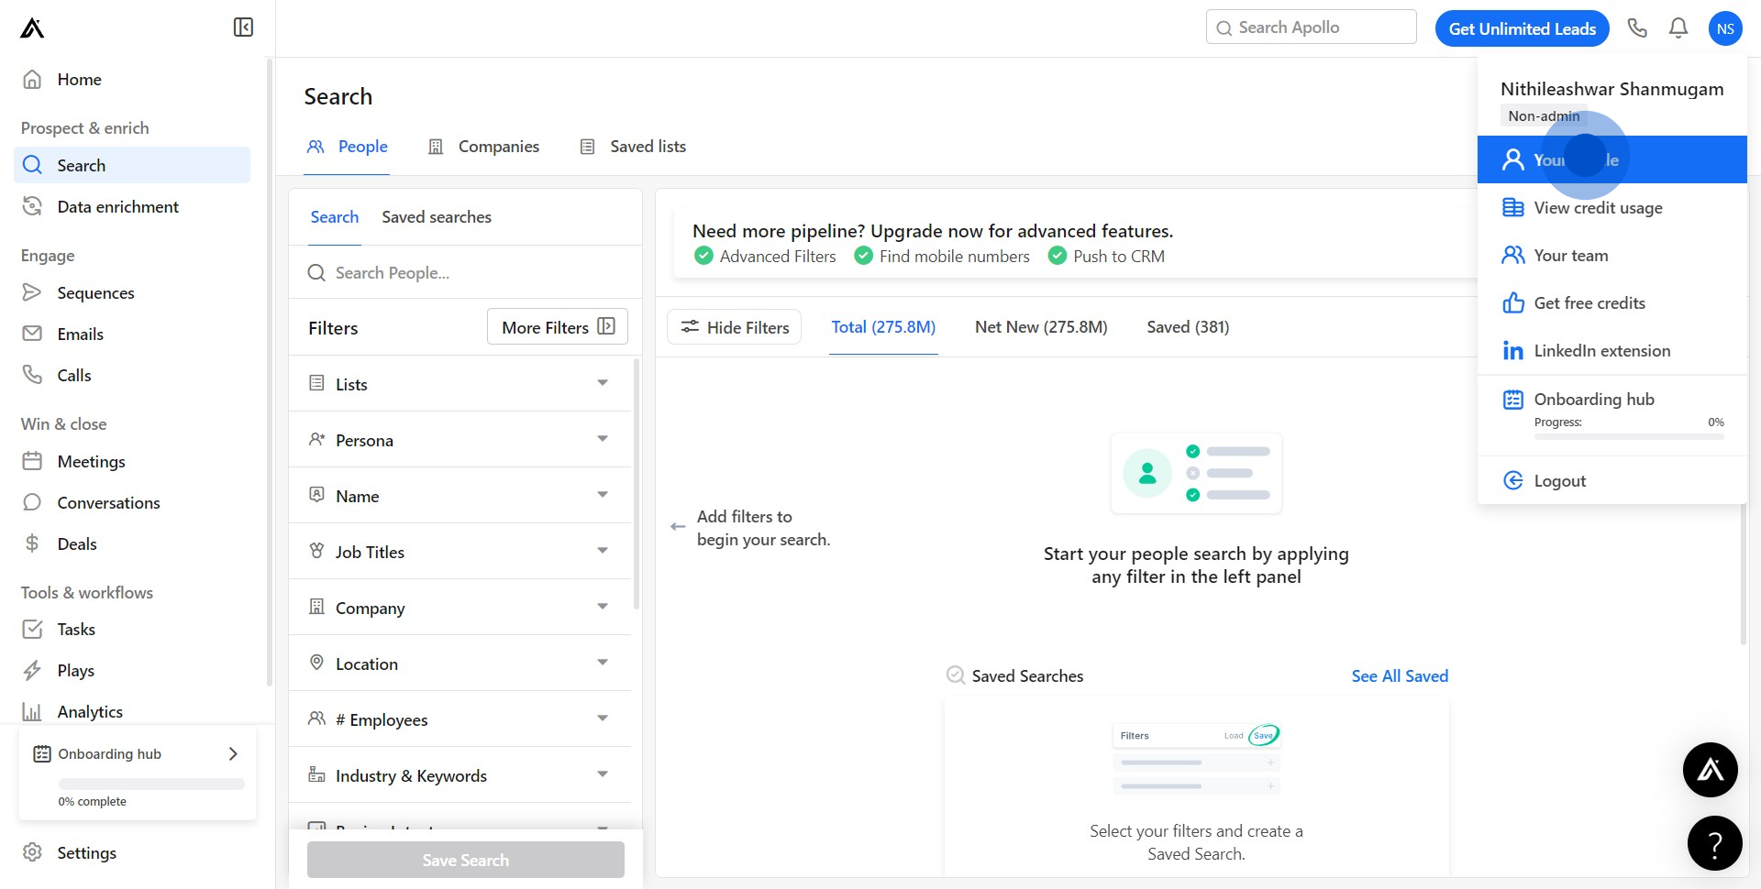Viewport: 1761px width, 889px height.
Task: Open Settings from the sidebar
Action: pos(86,852)
